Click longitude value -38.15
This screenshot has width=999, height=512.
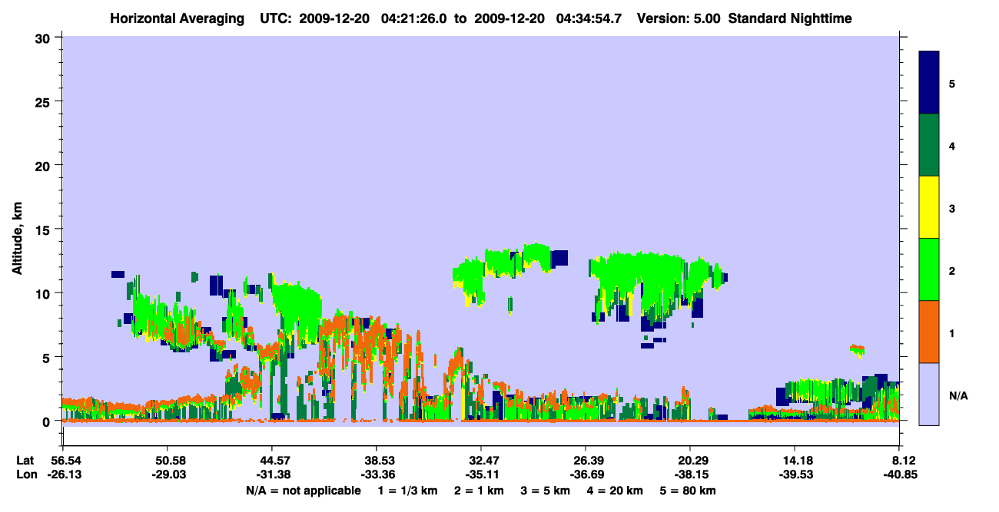pos(690,474)
